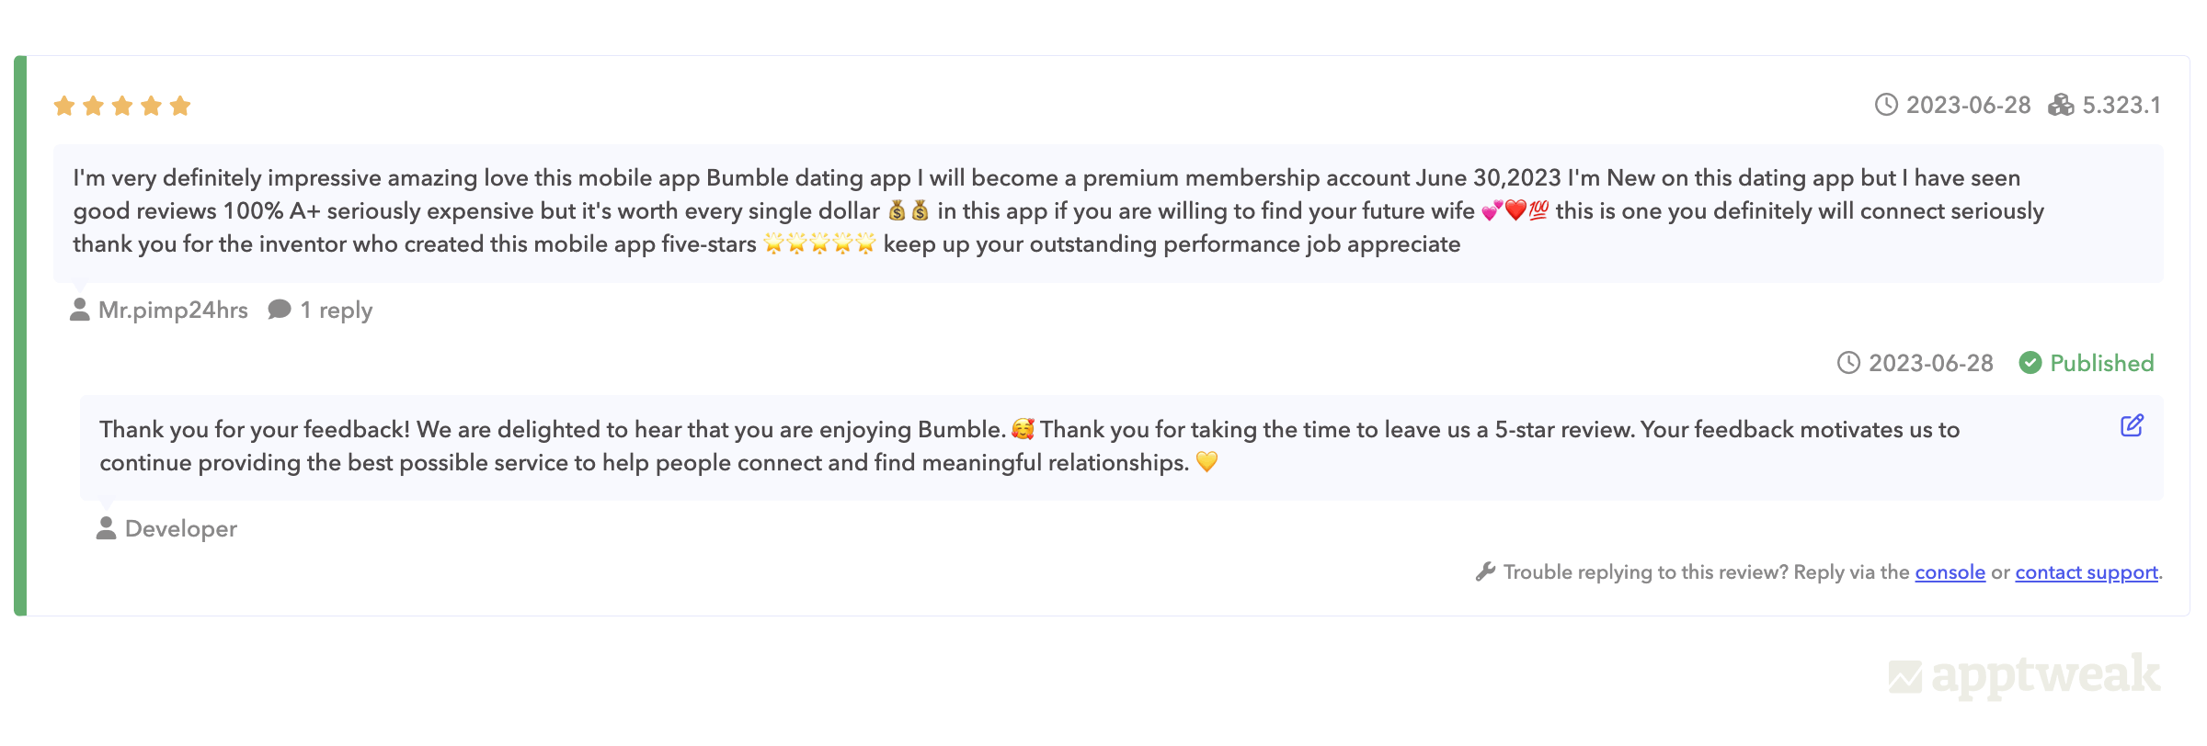Click the fifth rating star
Viewport: 2207px width, 746px height.
[x=180, y=106]
